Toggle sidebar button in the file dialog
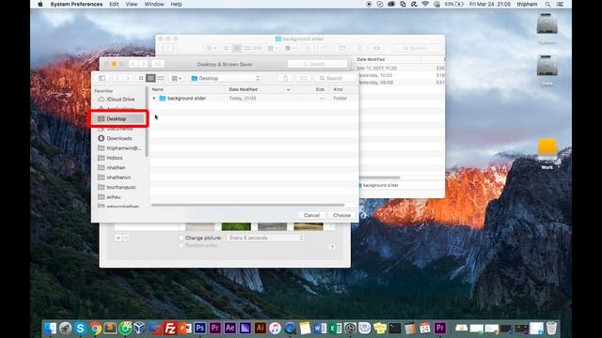The image size is (602, 338). click(x=102, y=78)
